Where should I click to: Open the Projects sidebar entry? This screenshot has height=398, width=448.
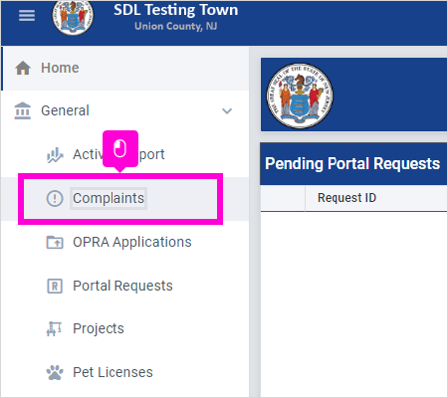click(99, 328)
